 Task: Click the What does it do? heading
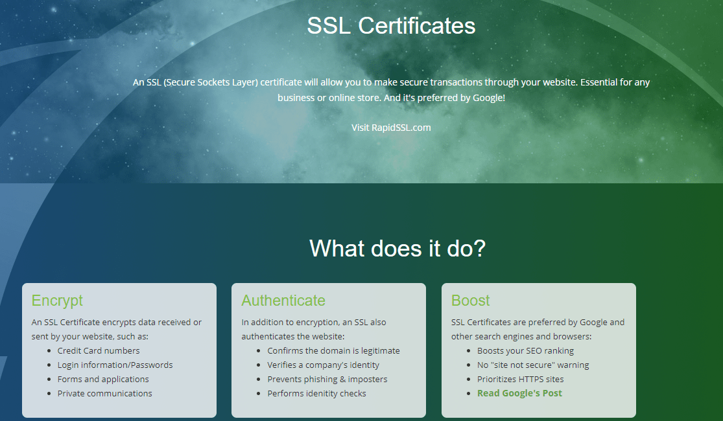pyautogui.click(x=397, y=248)
